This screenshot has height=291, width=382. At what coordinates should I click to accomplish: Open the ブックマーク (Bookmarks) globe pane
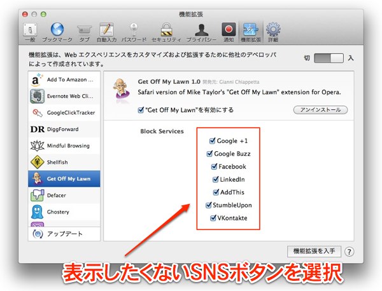[57, 32]
